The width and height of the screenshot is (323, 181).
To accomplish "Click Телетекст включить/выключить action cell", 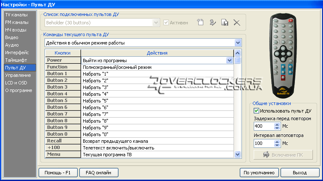I will [158, 148].
